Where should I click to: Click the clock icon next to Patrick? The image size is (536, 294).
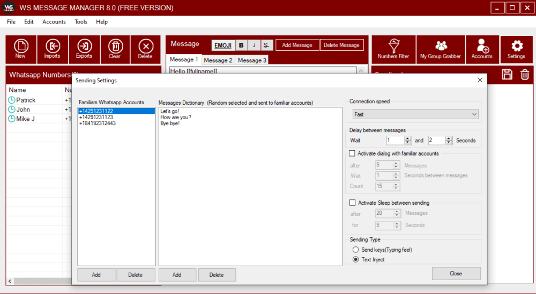(12, 100)
